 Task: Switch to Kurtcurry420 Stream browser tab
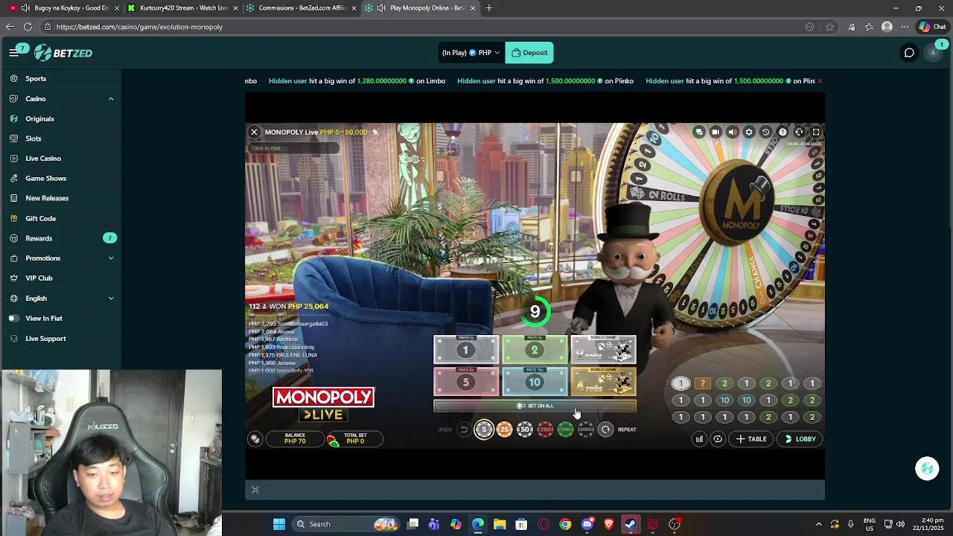tap(183, 7)
